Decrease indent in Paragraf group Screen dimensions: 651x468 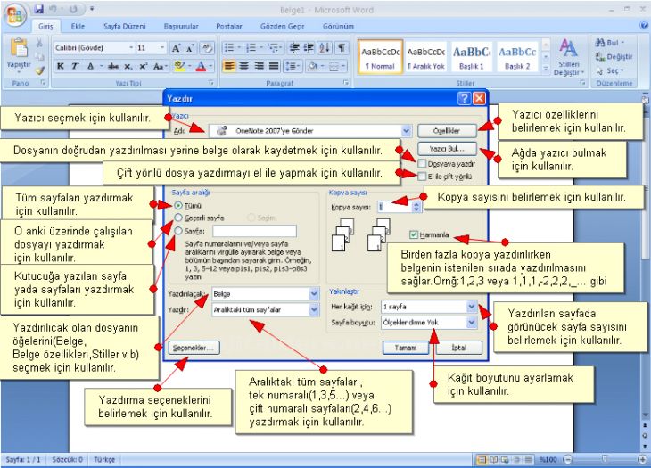(294, 48)
